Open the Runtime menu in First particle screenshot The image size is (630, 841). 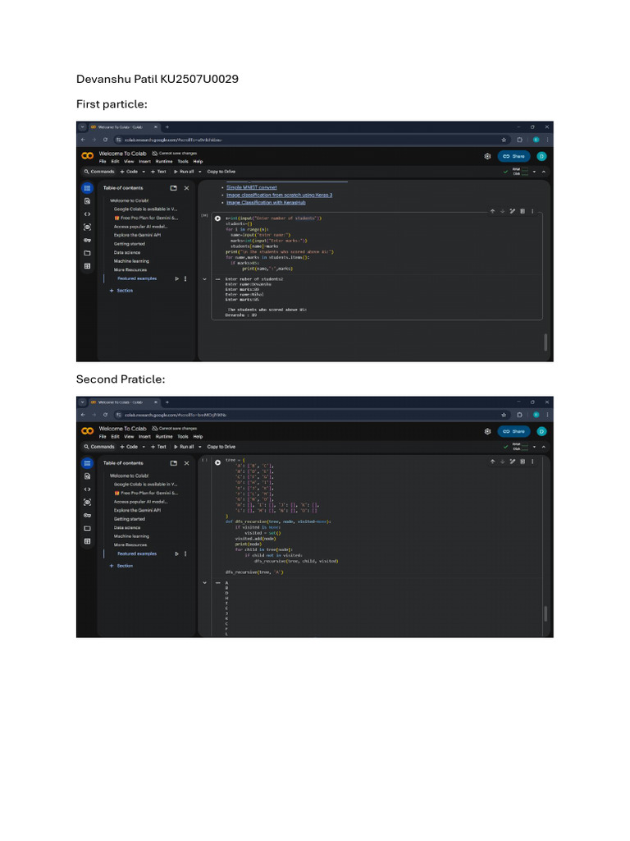(164, 162)
